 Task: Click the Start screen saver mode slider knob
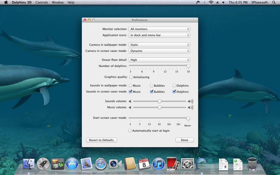tap(188, 119)
